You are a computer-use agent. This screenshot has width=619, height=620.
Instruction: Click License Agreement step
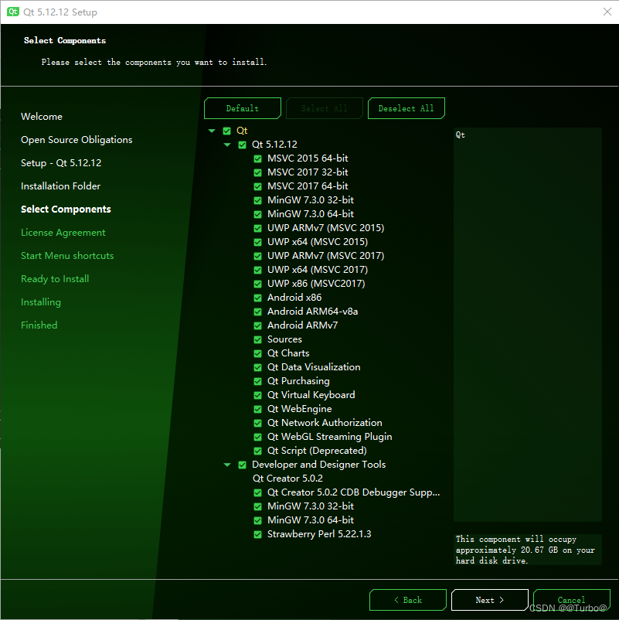coord(63,233)
